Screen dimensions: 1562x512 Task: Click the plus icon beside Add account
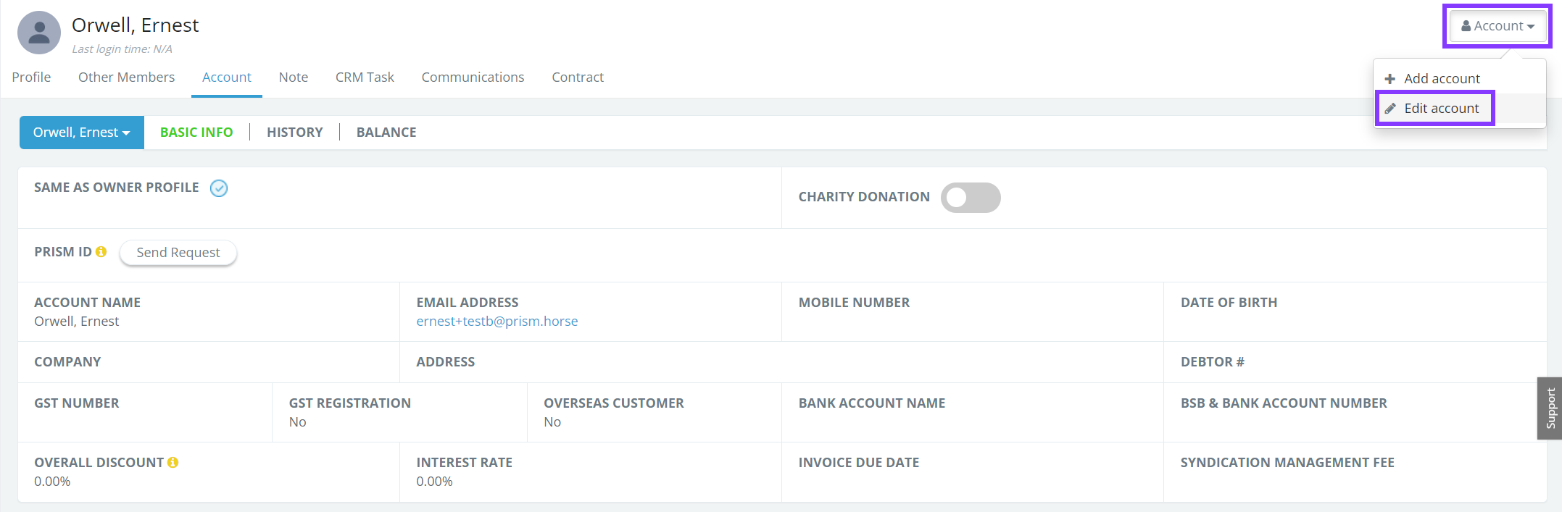click(x=1389, y=79)
